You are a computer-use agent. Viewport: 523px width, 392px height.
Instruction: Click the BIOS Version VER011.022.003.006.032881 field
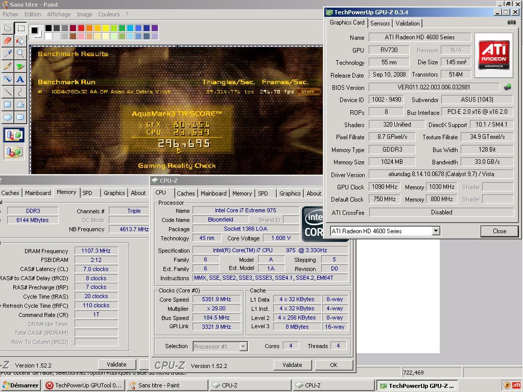point(434,87)
